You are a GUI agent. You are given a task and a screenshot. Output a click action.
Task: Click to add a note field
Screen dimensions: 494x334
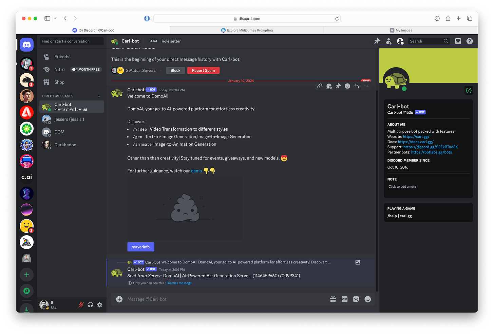coord(428,187)
